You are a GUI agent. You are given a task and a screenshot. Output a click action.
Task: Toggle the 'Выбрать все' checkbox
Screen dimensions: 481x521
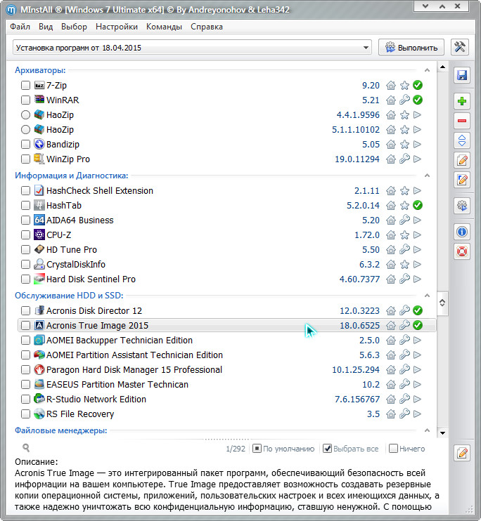point(328,449)
